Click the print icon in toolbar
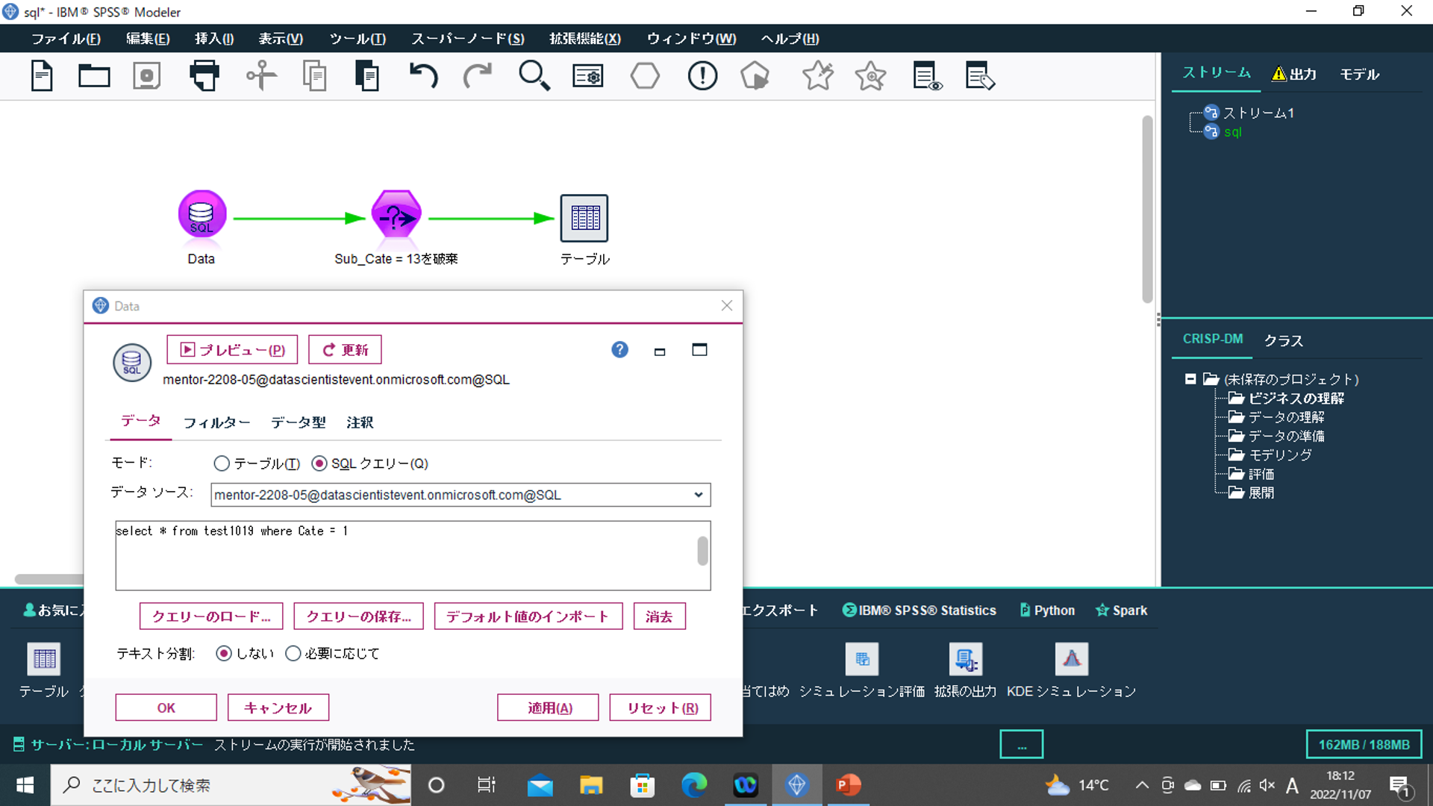 tap(204, 75)
